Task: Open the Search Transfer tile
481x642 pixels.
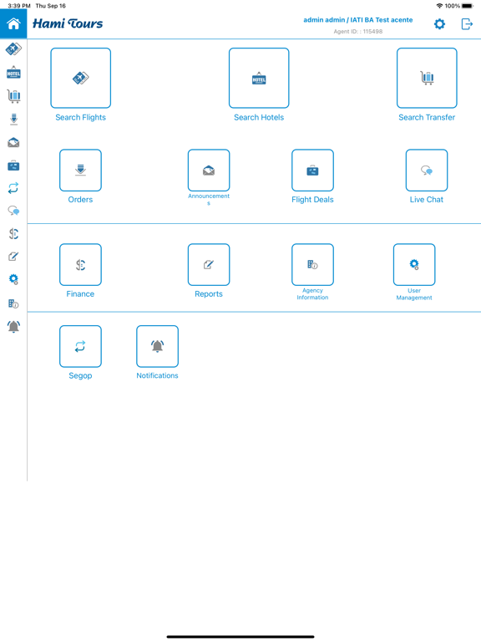Action: tap(427, 78)
